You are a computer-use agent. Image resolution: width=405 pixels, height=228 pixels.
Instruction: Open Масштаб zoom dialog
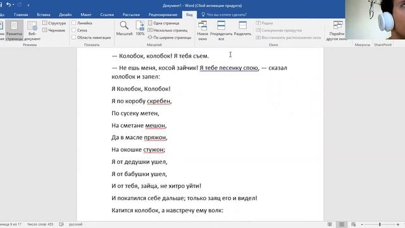(x=124, y=28)
